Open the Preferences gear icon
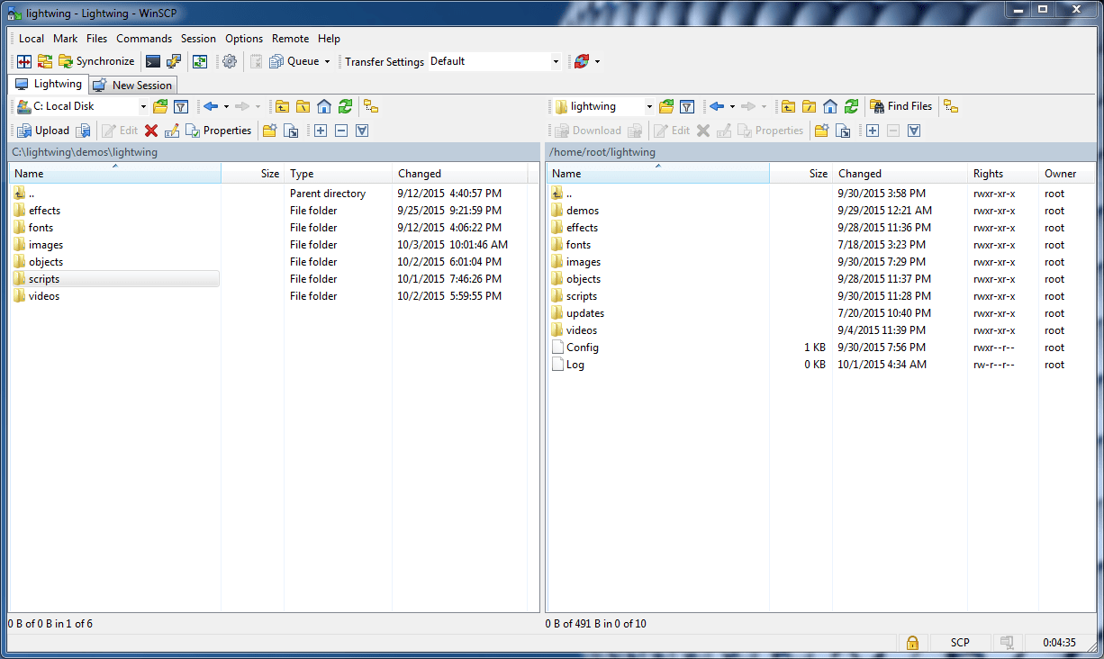 pyautogui.click(x=230, y=61)
